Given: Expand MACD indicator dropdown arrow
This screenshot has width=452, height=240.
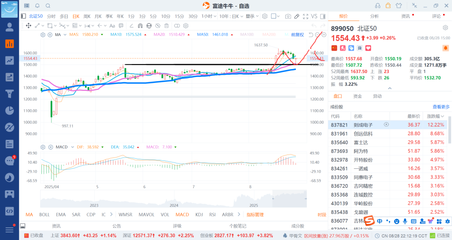Looking at the screenshot, I should [x=73, y=147].
